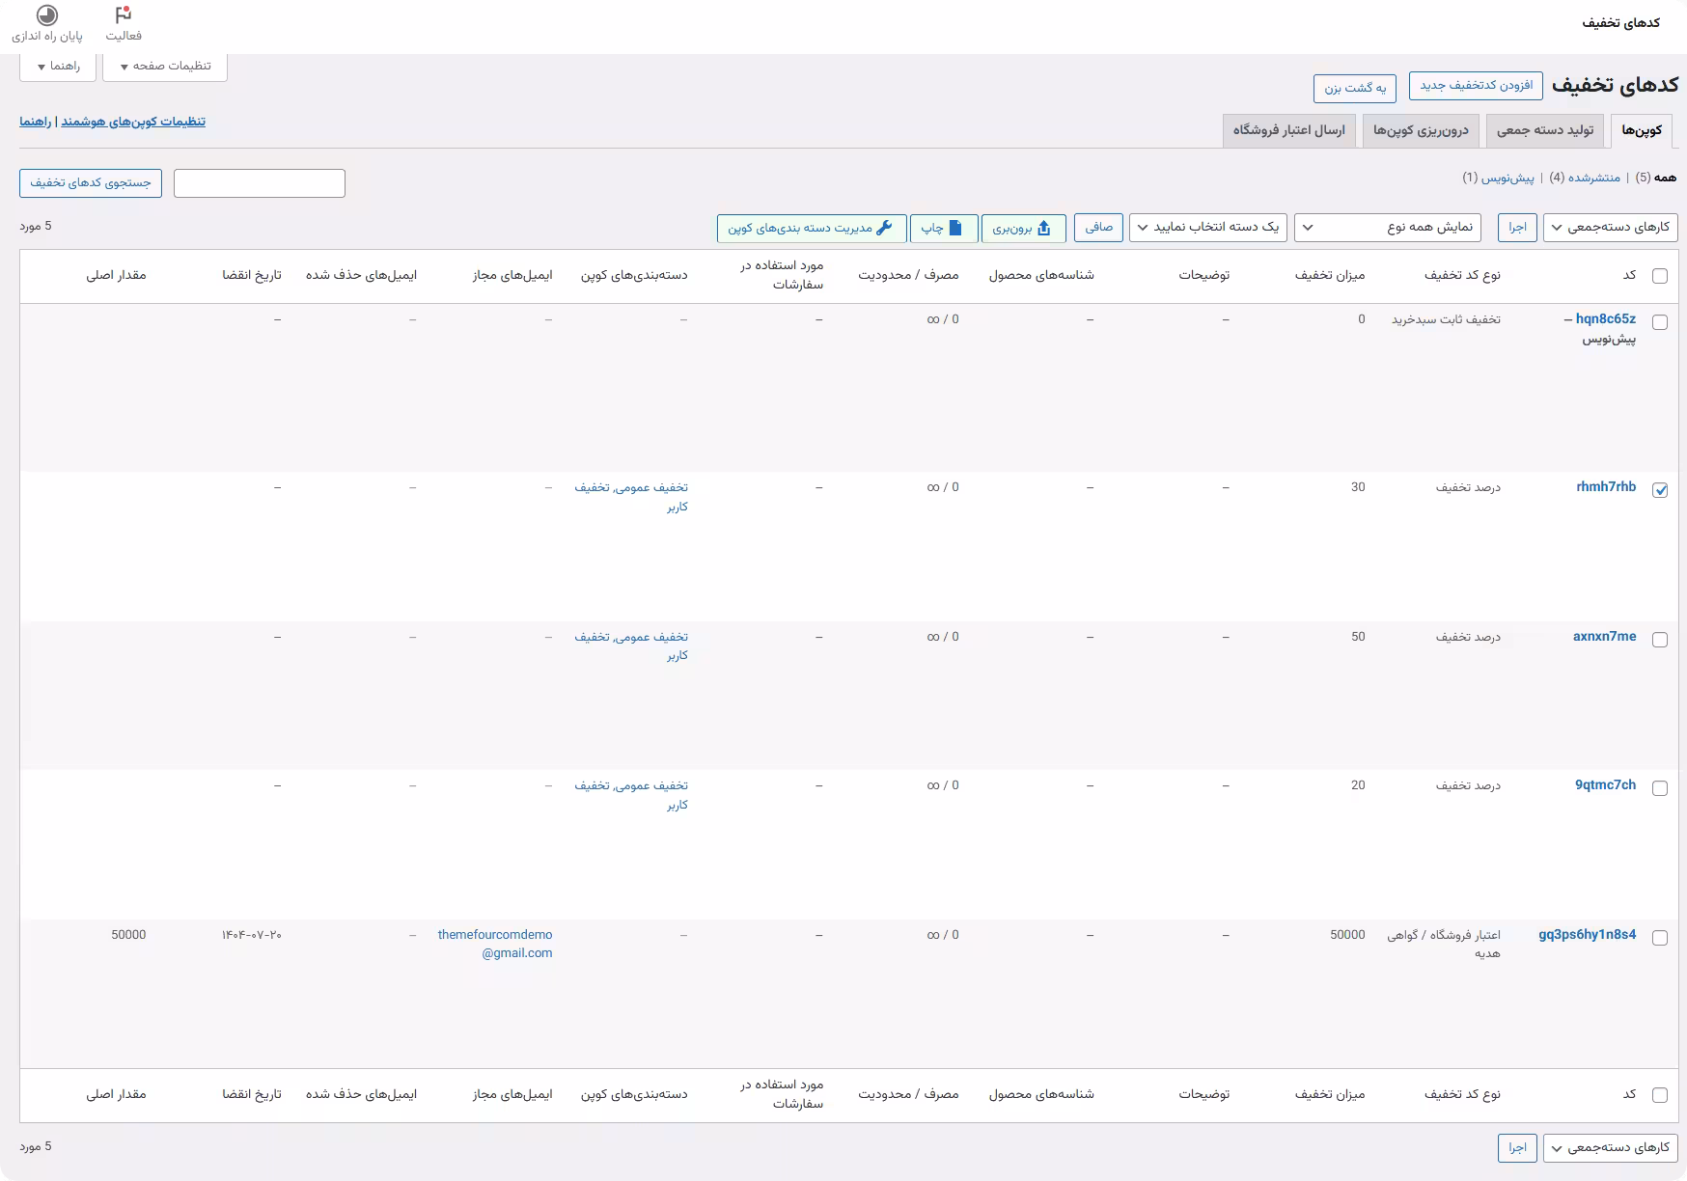Click the print document icon on چاپ
The width and height of the screenshot is (1687, 1181).
pyautogui.click(x=955, y=229)
